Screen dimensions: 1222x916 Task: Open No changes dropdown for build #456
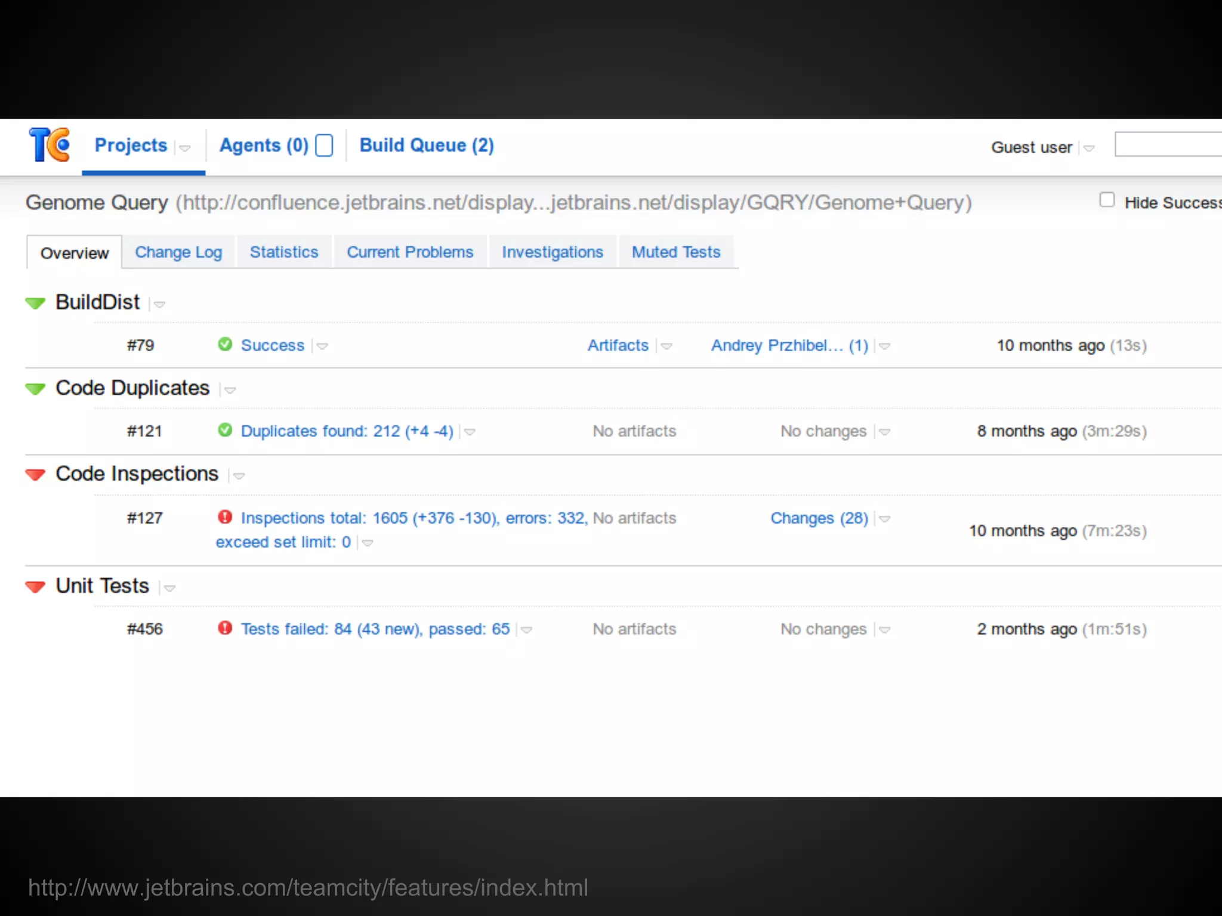pos(885,630)
